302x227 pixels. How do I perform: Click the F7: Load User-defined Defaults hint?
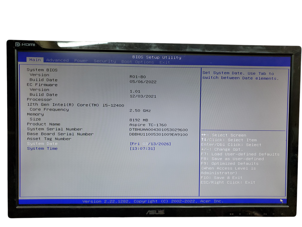click(x=240, y=154)
